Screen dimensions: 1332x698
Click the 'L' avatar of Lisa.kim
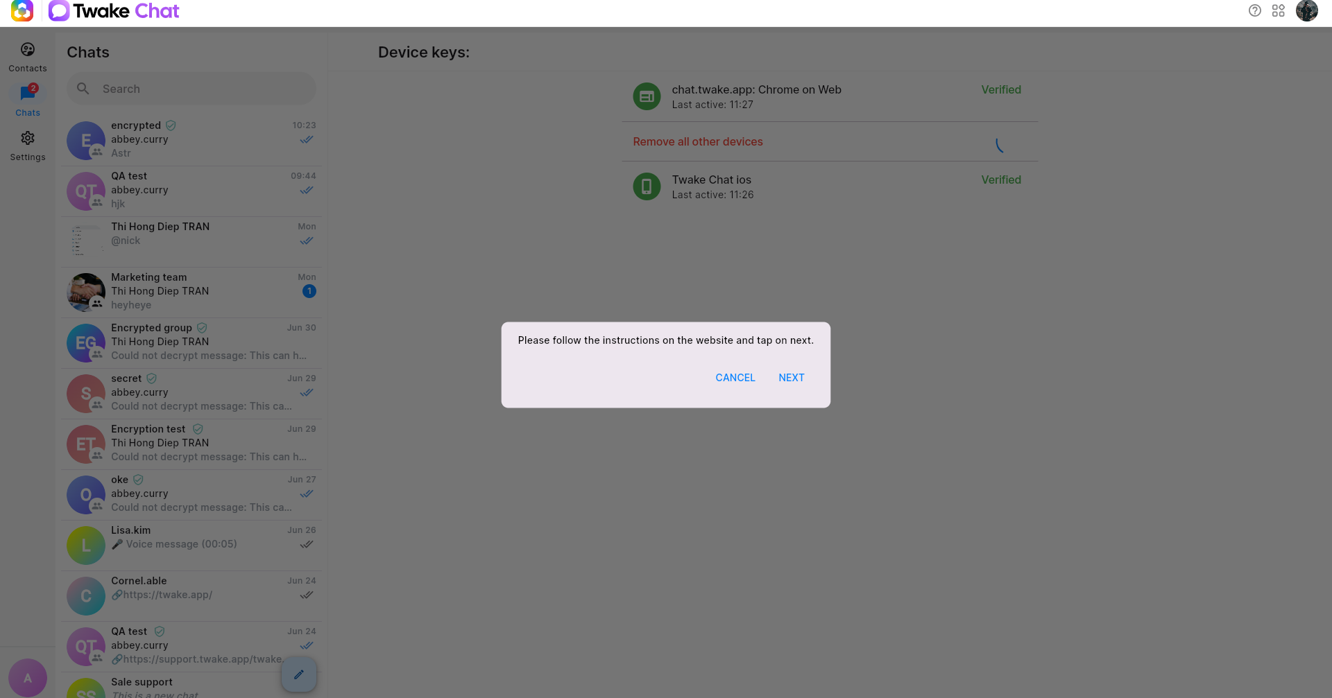click(x=86, y=546)
